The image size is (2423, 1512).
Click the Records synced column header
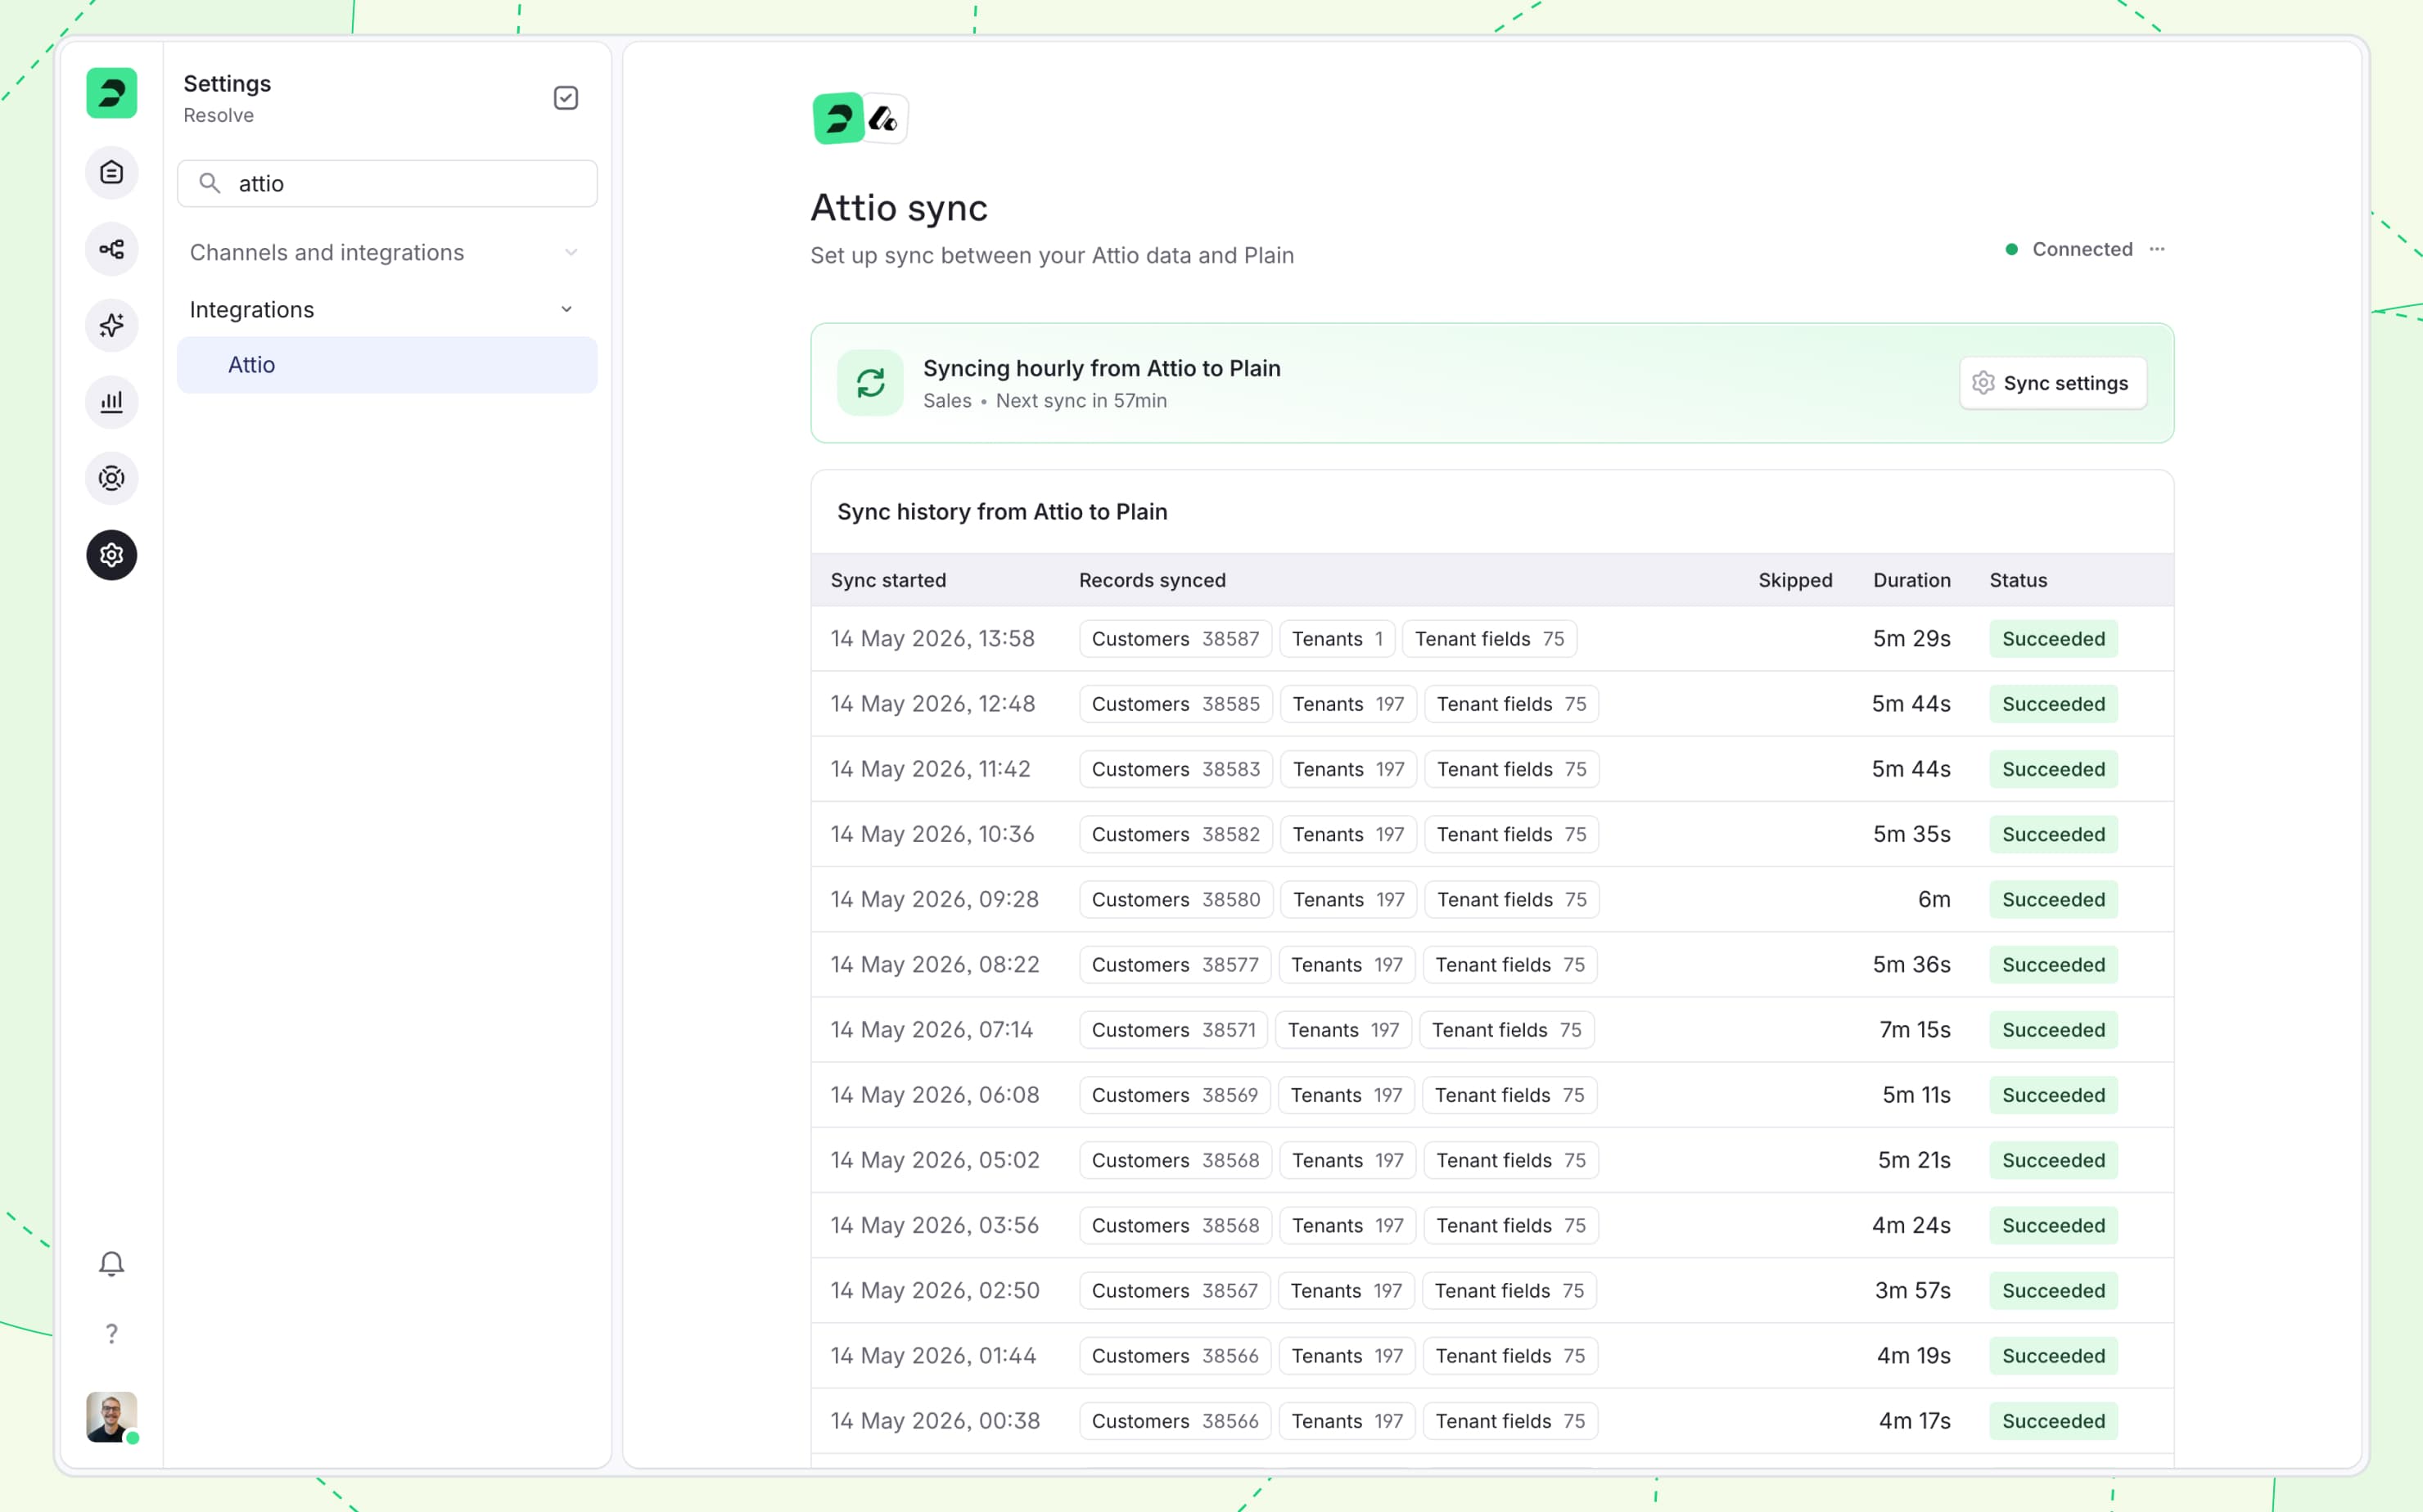1153,580
